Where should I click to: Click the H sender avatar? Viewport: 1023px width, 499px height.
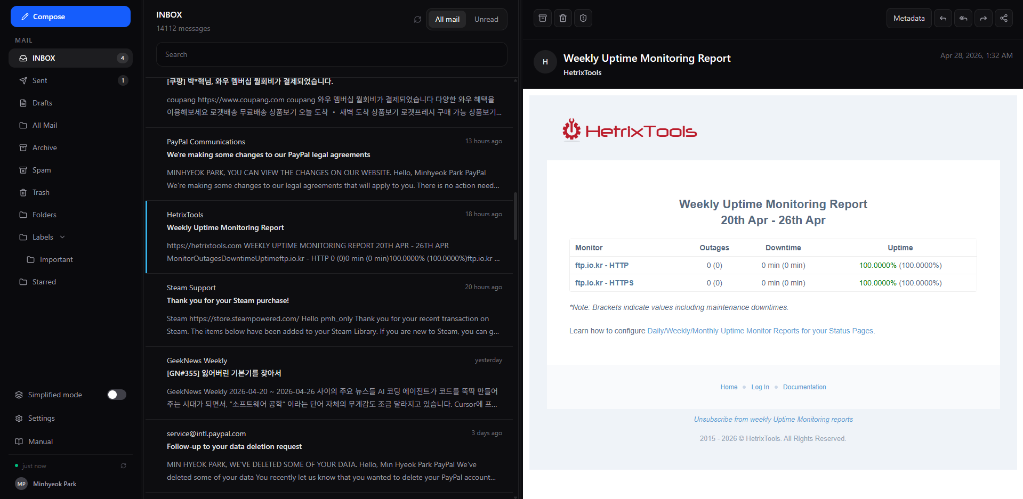coord(545,62)
